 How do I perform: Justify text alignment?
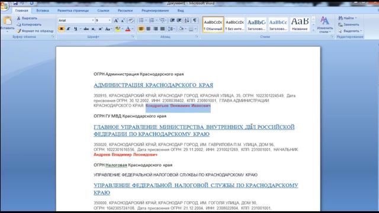163,29
